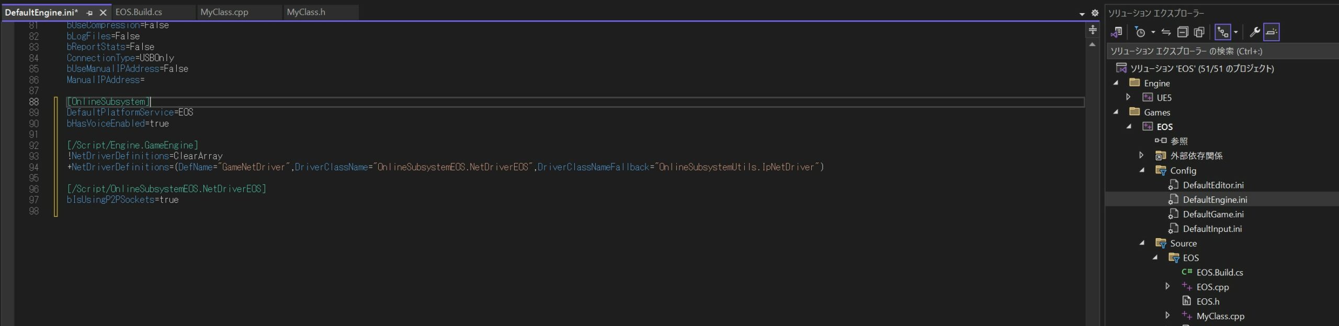The height and width of the screenshot is (326, 1339).
Task: Click [/Script/OnlineSubsystemEOS.NetDriverEOS] header
Action: coord(166,189)
